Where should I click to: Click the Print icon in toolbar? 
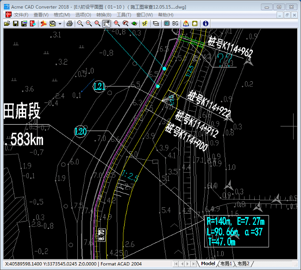click(69, 24)
